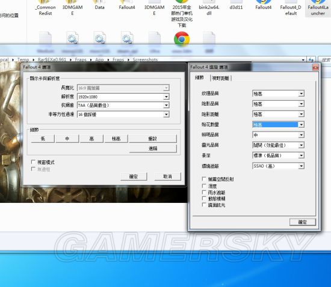The width and height of the screenshot is (331, 287).
Task: Select the _CommonRedist folder icon
Action: [x=45, y=8]
